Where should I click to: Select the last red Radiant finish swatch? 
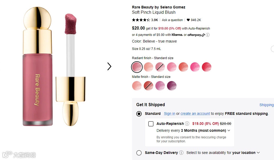coord(207,67)
